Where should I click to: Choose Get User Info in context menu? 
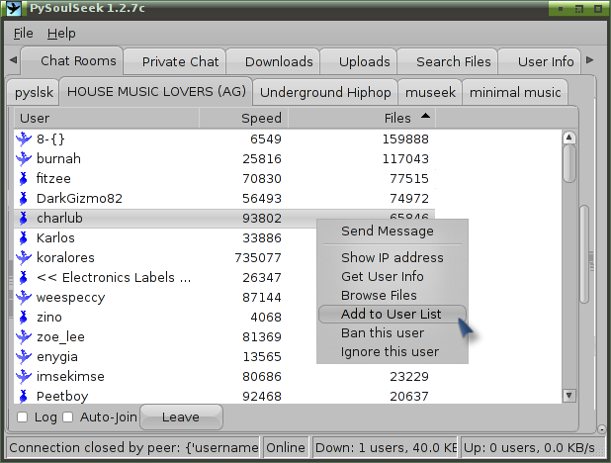[x=392, y=276]
